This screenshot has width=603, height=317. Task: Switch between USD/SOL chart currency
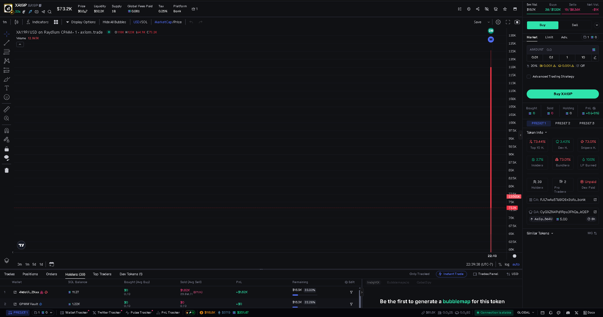click(x=140, y=22)
